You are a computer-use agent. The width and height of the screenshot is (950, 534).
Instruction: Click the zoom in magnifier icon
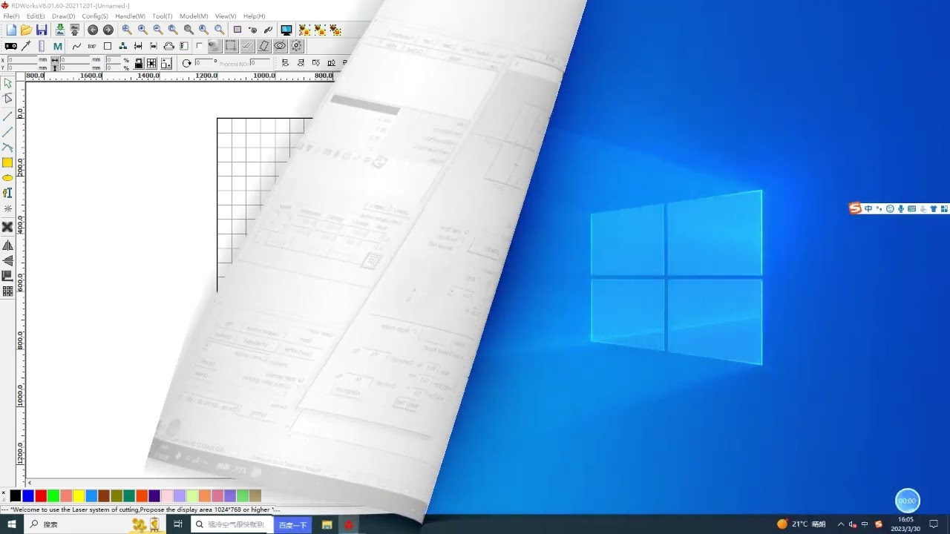(x=142, y=30)
